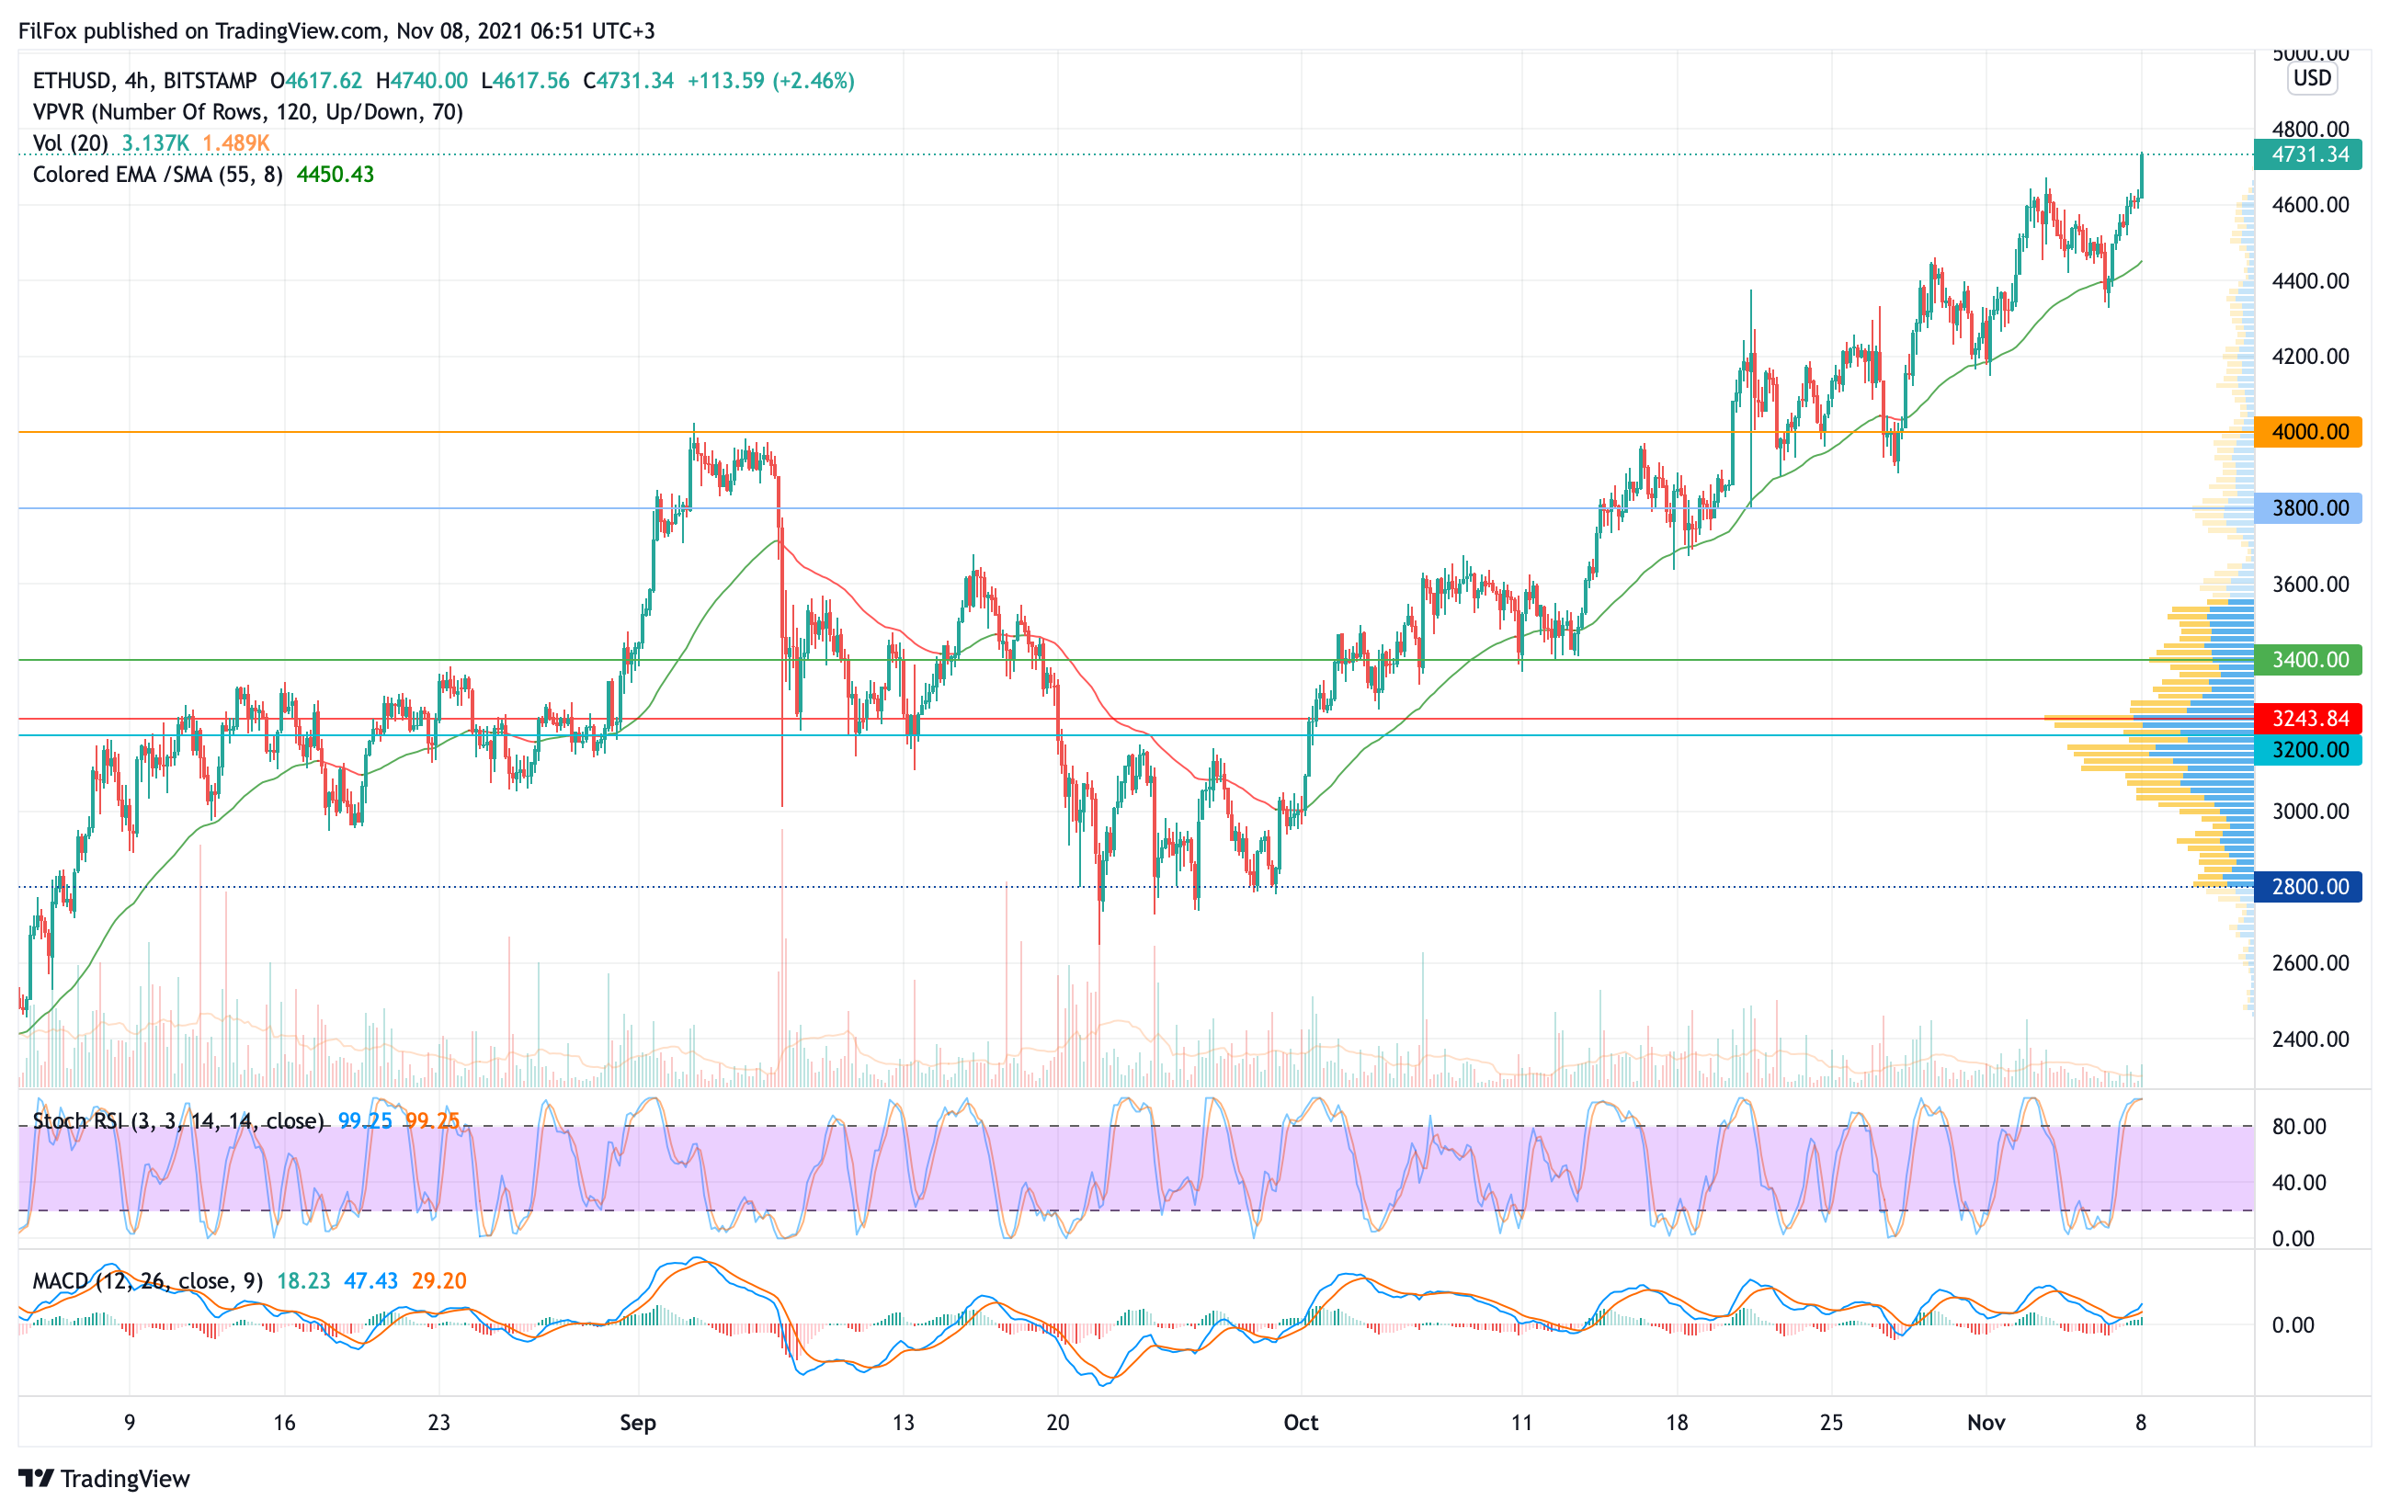
Task: Click the red 3243.84 price label
Action: 2308,719
